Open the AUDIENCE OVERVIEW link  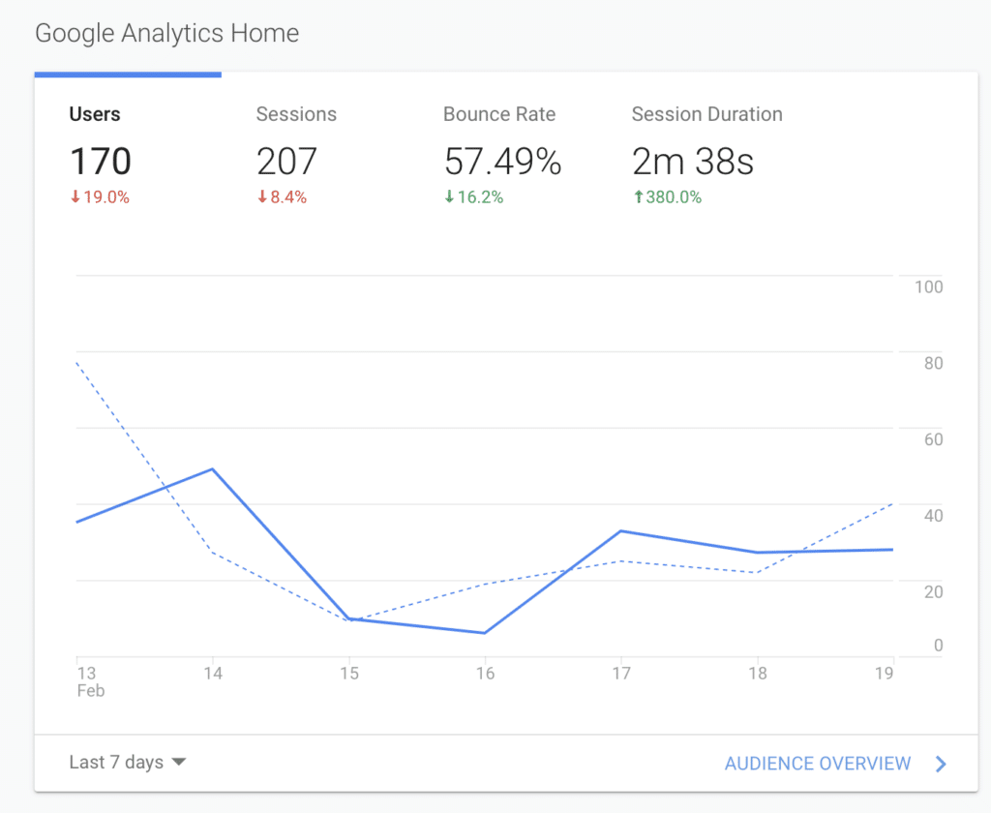pos(818,764)
